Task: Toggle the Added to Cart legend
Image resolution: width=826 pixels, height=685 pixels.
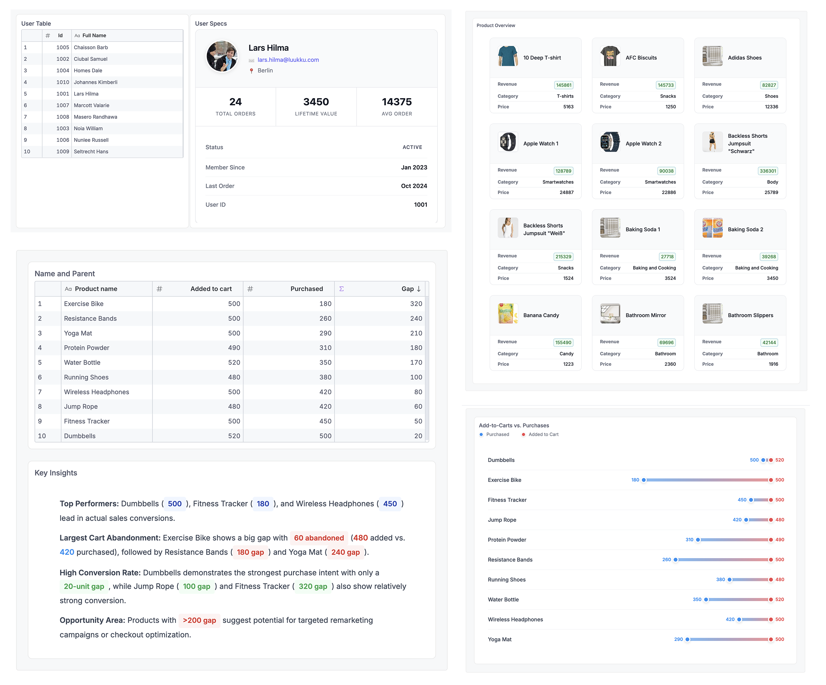Action: coord(540,434)
